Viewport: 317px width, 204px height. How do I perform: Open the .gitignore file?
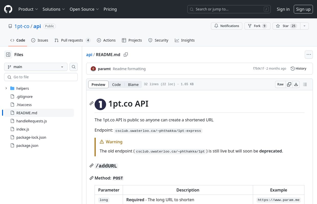tap(24, 97)
